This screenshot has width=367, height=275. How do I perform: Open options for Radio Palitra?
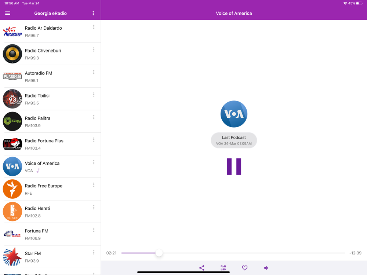coord(94,117)
